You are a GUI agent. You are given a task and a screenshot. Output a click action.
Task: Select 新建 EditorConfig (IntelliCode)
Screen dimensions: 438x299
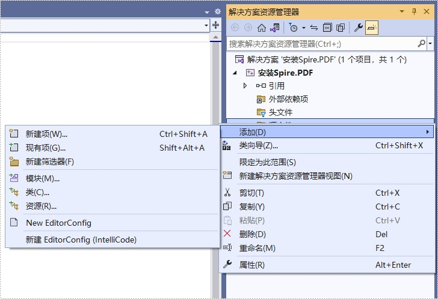(x=112, y=240)
